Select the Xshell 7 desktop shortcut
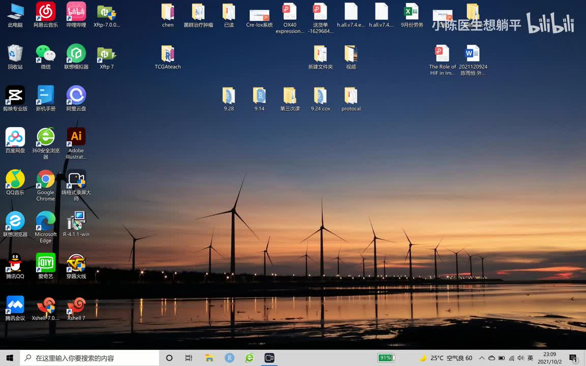 tap(76, 306)
